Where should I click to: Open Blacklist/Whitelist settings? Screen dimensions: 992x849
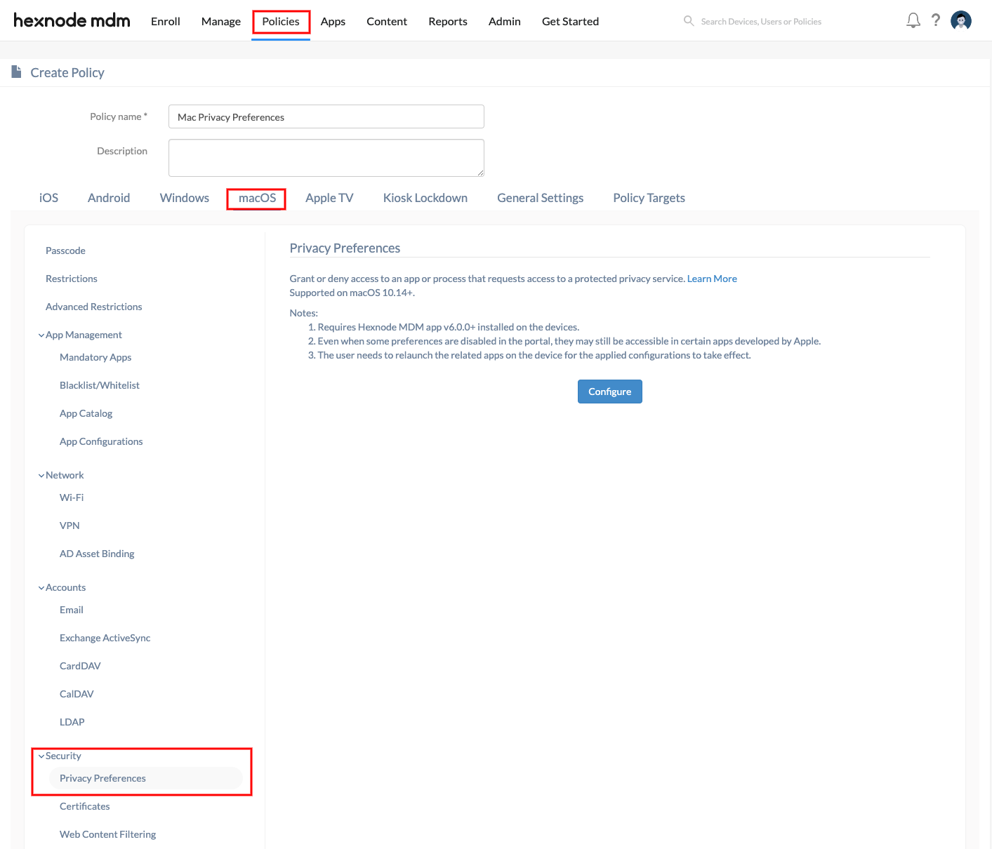pyautogui.click(x=100, y=385)
